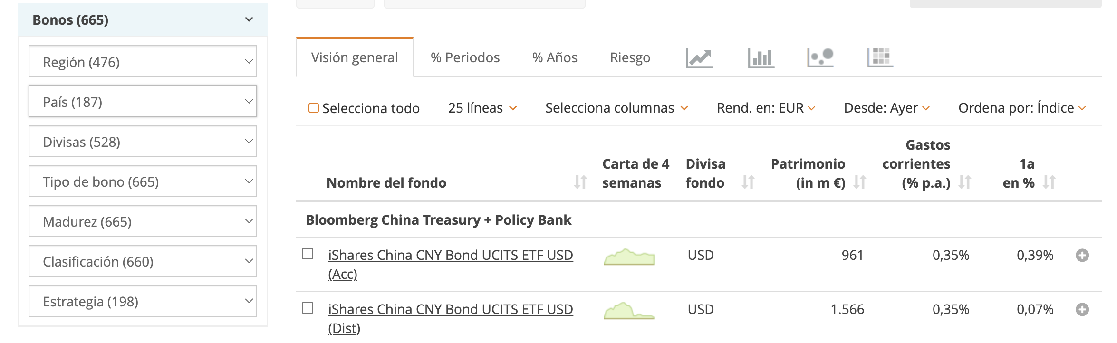Open the Ordena por: Índice dropdown
This screenshot has width=1117, height=343.
point(1022,108)
